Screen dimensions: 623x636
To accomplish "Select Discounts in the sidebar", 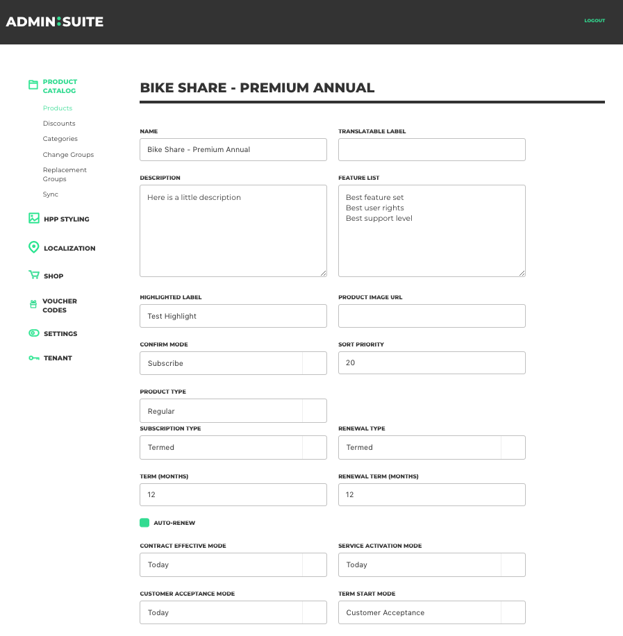I will click(x=59, y=124).
